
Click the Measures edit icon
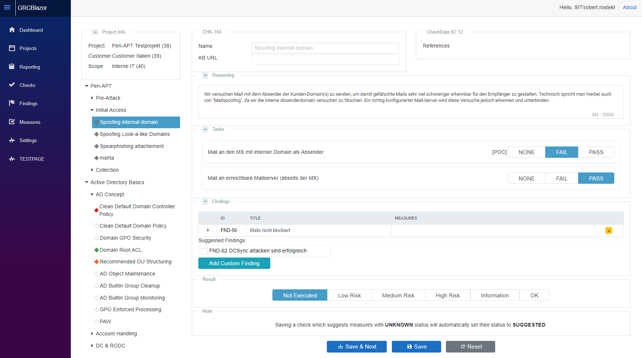coord(12,122)
